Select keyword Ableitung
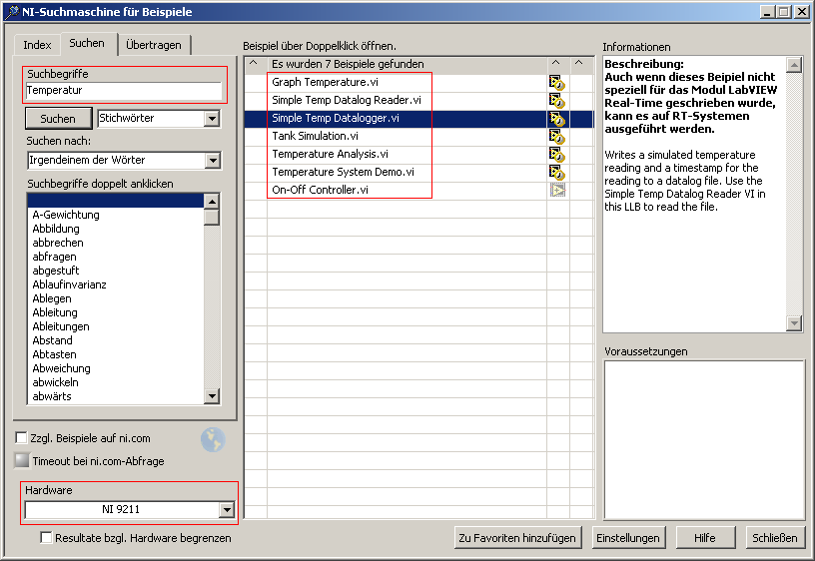This screenshot has height=561, width=815. click(55, 312)
